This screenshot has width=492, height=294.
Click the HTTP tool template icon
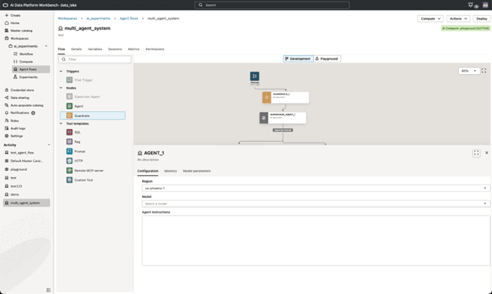[x=70, y=160]
